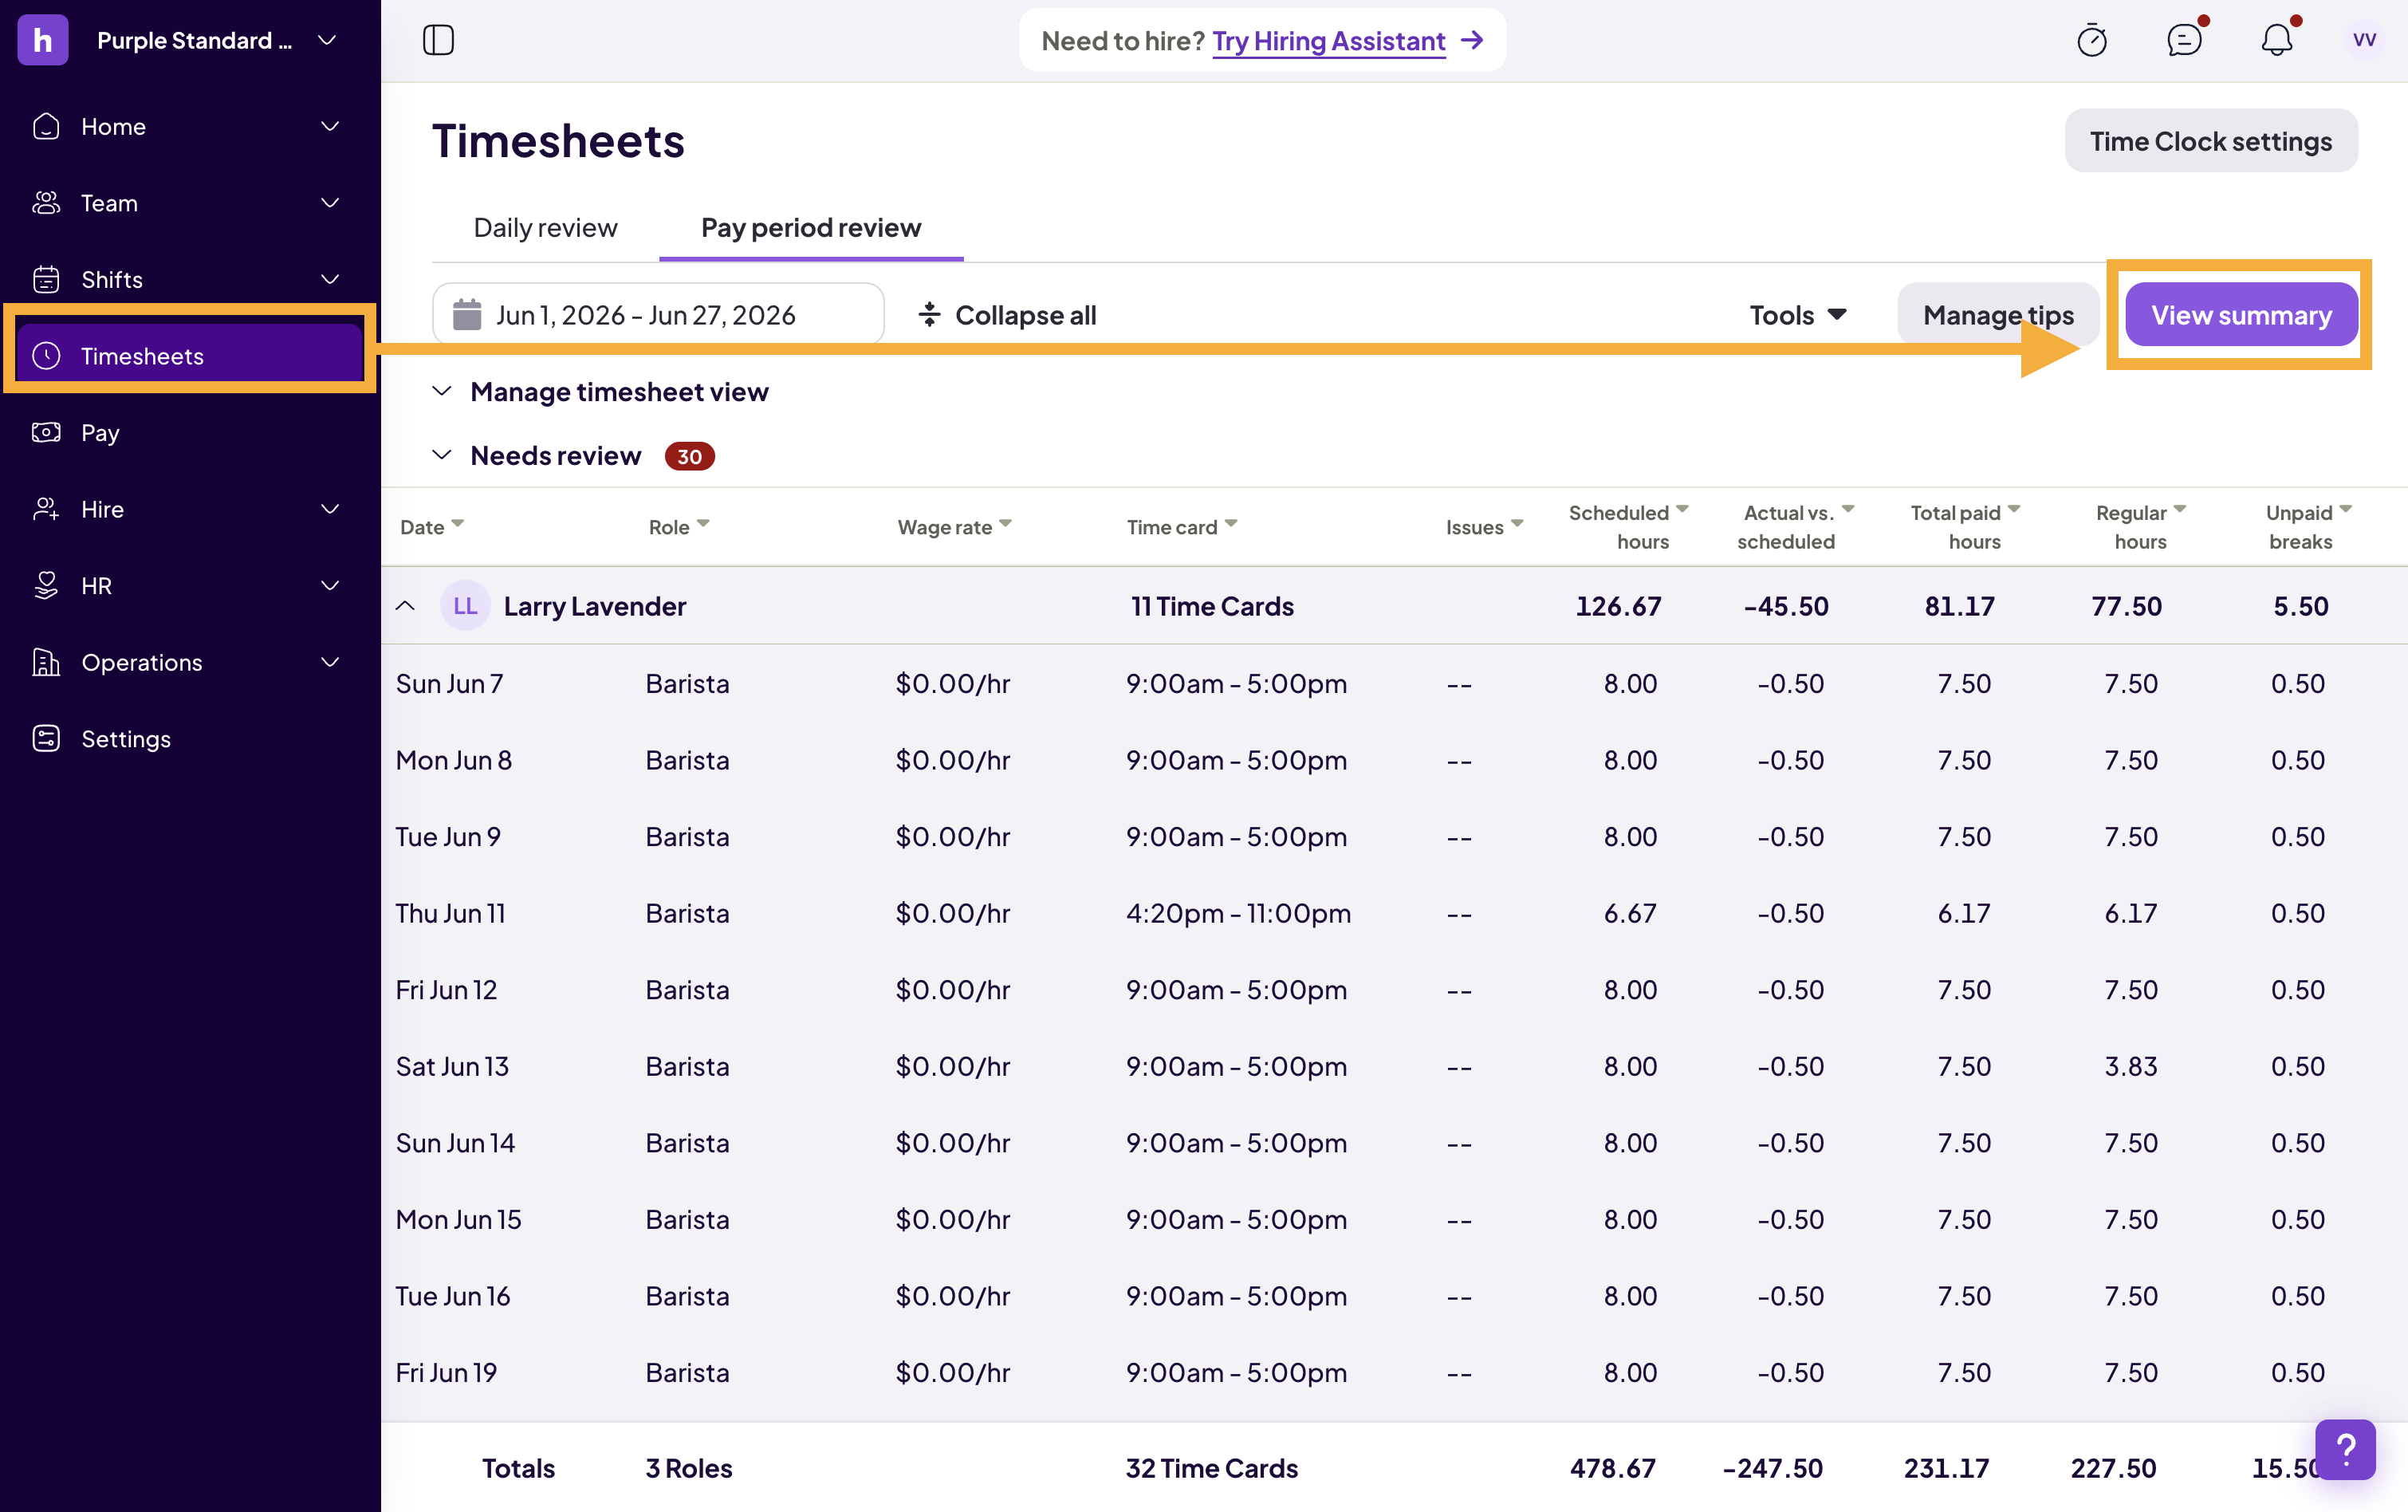Sort by the Role column header
Screen dimensions: 2408x1512
pos(679,527)
